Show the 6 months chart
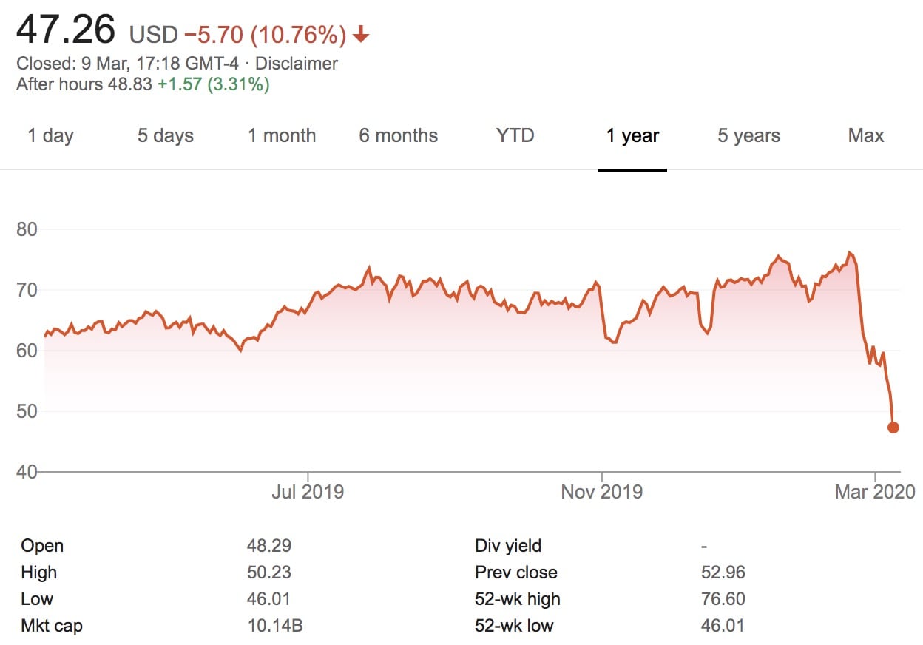923x645 pixels. (398, 136)
